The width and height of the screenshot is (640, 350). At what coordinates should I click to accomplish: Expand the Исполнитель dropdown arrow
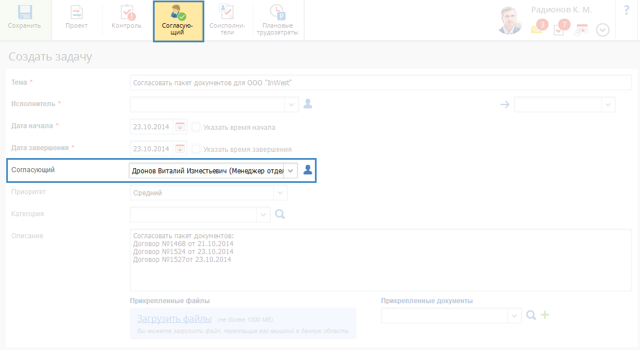tap(291, 104)
